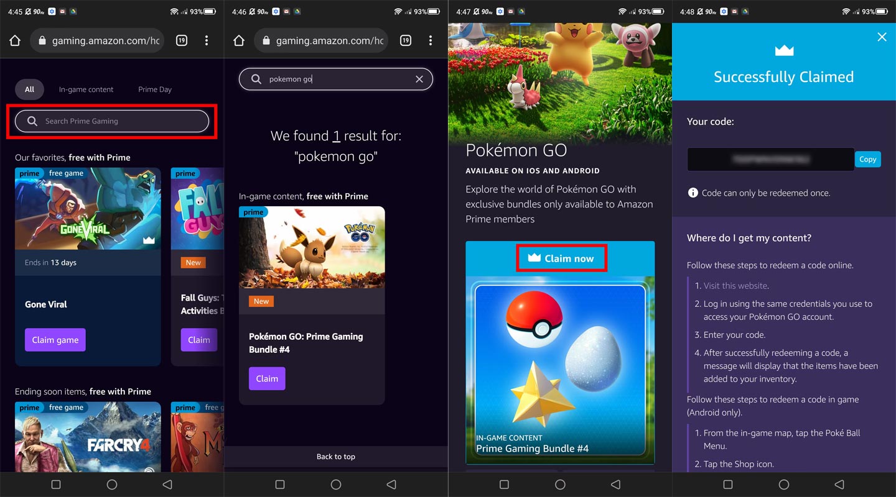
Task: Tap "Our favorites, free with Prime" heading
Action: 73,157
